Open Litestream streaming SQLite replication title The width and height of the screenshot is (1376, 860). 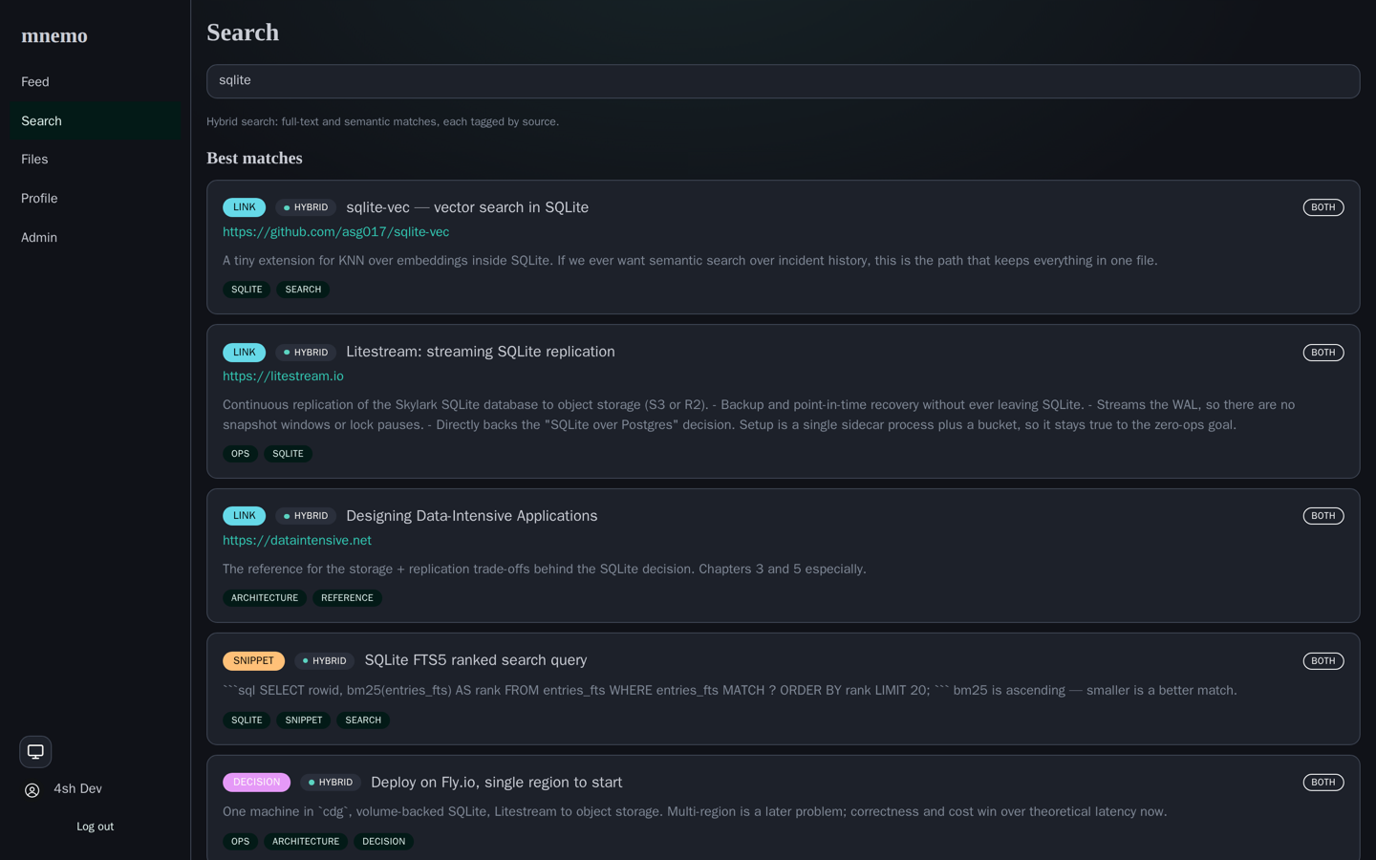click(481, 352)
